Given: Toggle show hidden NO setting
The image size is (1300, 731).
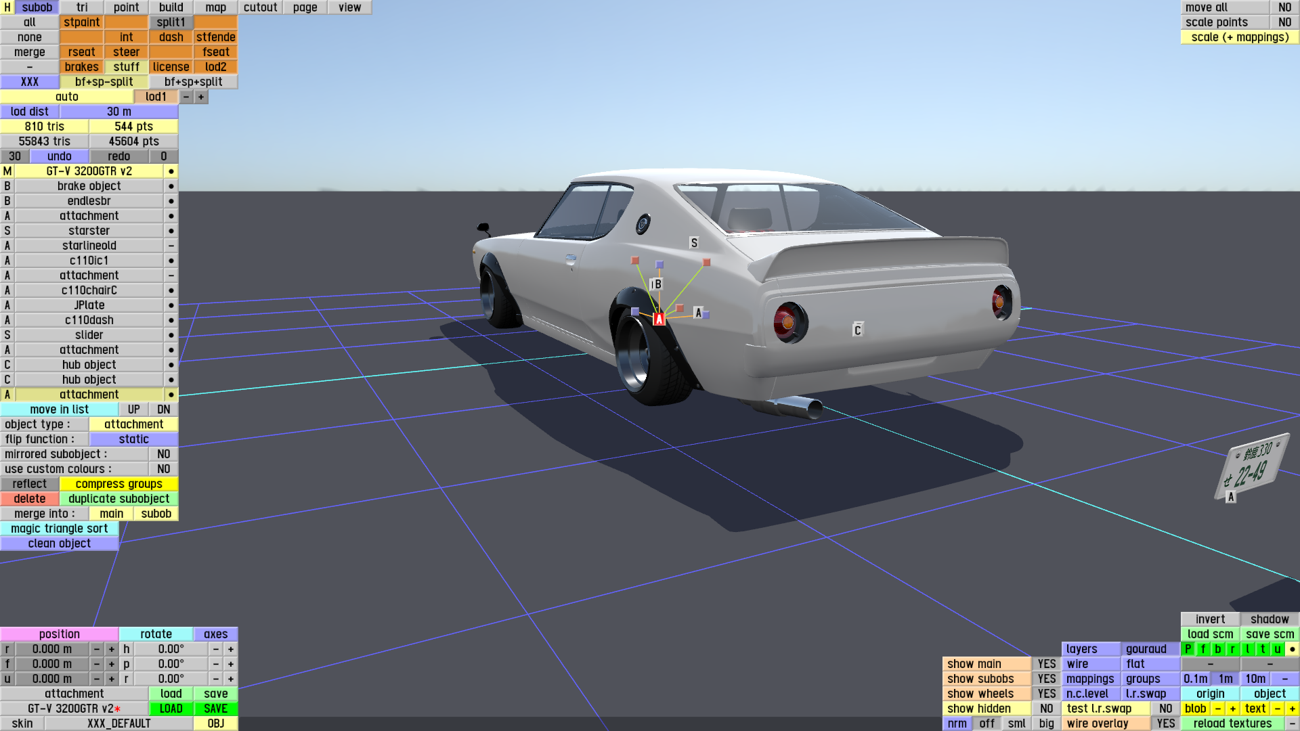Looking at the screenshot, I should 1046,709.
